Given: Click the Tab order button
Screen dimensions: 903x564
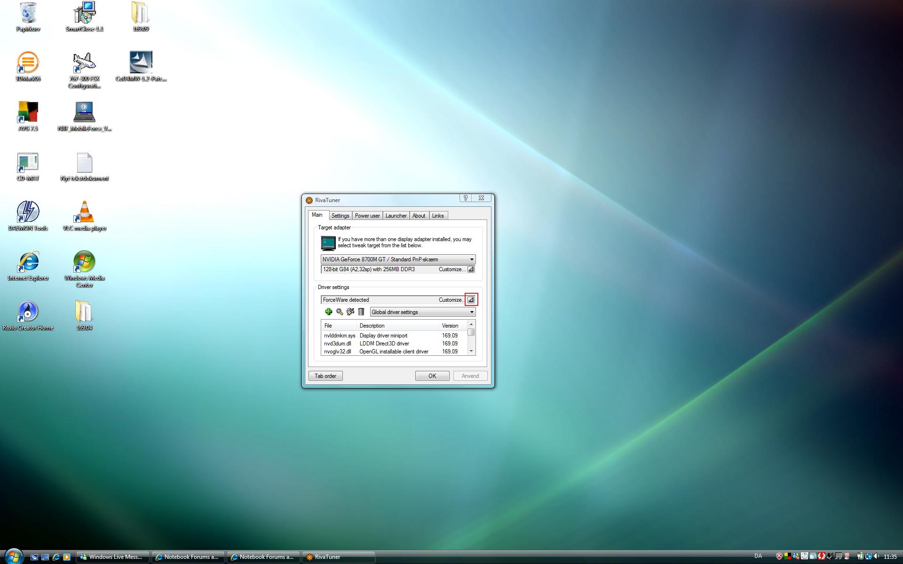Looking at the screenshot, I should pyautogui.click(x=325, y=376).
